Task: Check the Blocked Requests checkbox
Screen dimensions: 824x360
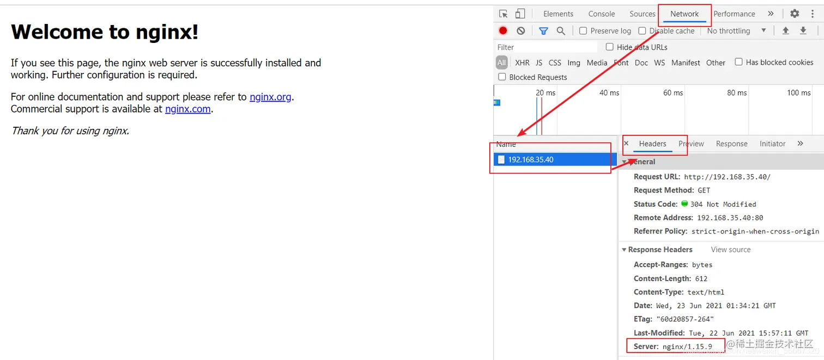Action: [x=502, y=77]
